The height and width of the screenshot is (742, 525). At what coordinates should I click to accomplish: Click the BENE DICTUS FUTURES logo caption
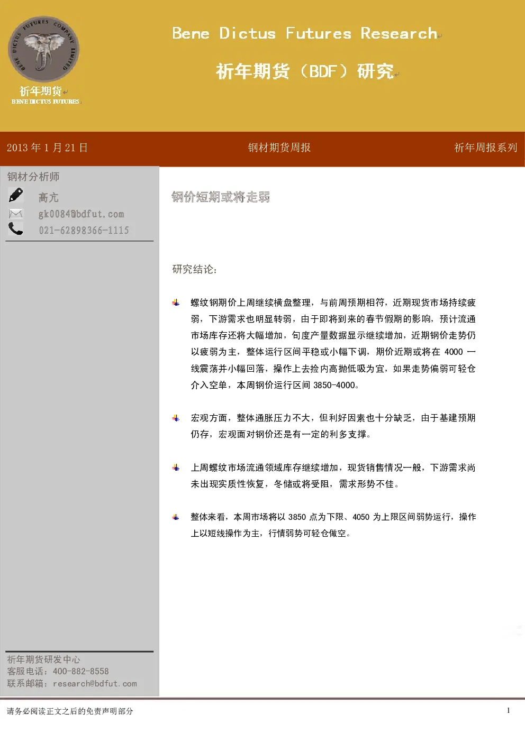click(x=46, y=102)
